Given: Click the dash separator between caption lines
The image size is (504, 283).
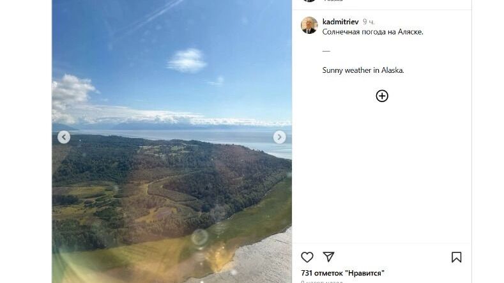Looking at the screenshot, I should (326, 51).
